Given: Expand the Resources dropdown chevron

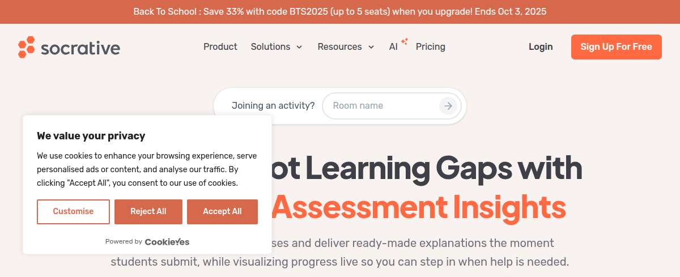Looking at the screenshot, I should click(371, 47).
